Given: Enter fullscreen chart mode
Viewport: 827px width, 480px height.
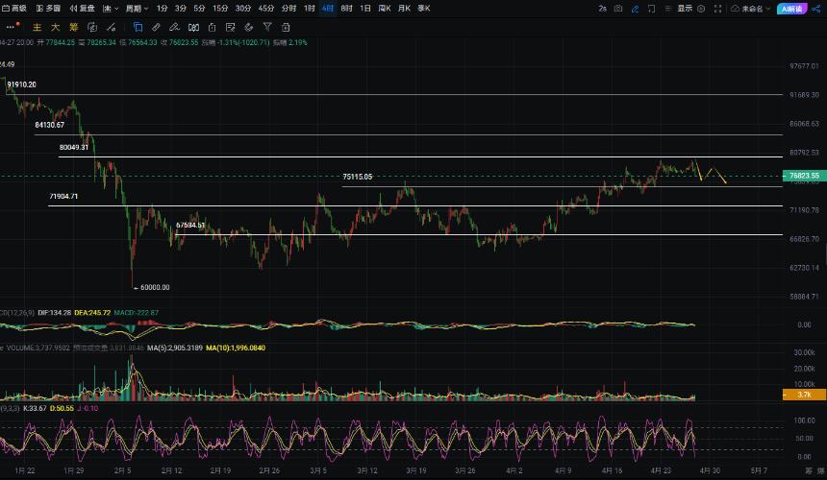Looking at the screenshot, I should point(717,9).
